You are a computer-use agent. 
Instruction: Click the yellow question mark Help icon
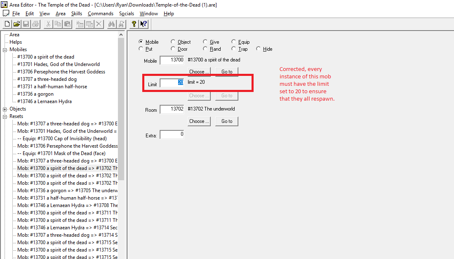coord(134,24)
